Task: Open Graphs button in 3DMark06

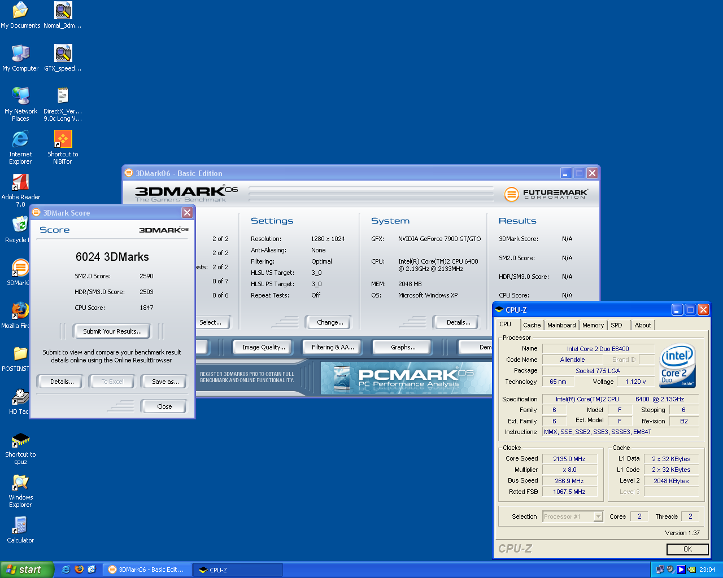Action: click(403, 347)
